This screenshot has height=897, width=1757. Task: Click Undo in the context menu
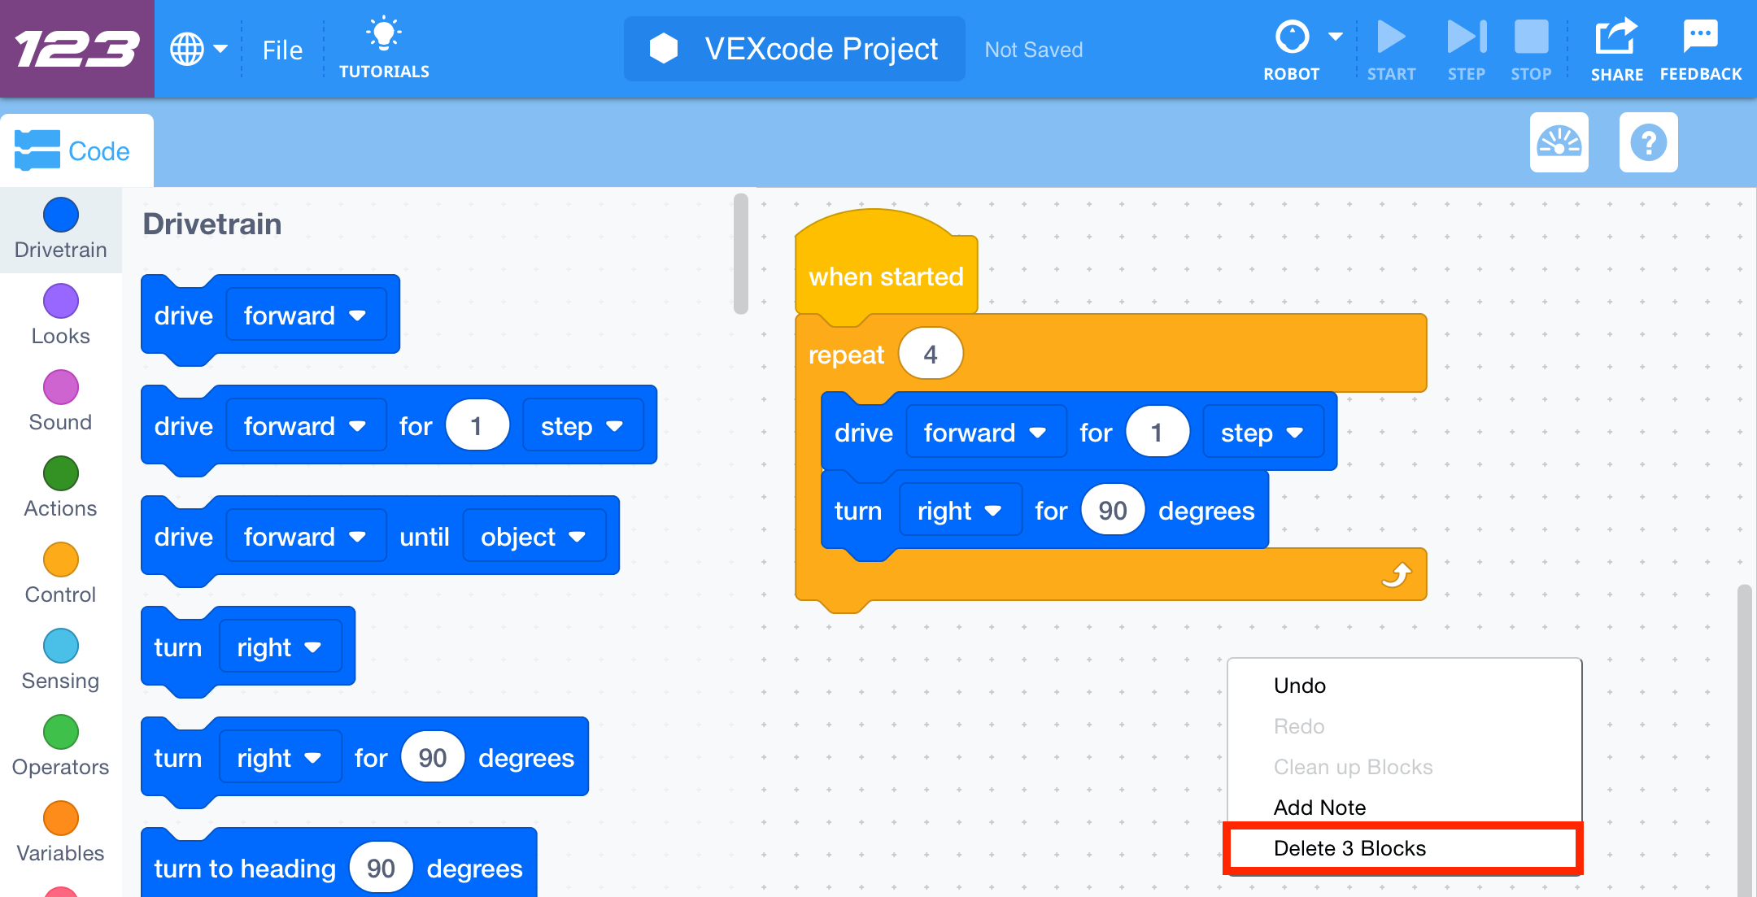pos(1299,685)
